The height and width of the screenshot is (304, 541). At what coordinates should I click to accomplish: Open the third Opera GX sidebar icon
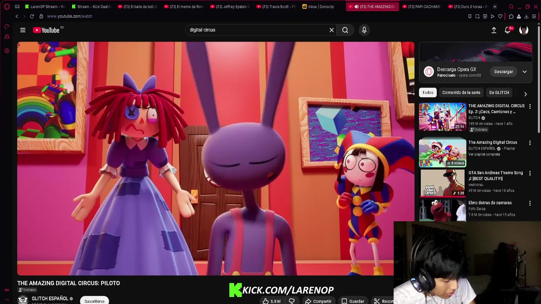(7, 51)
